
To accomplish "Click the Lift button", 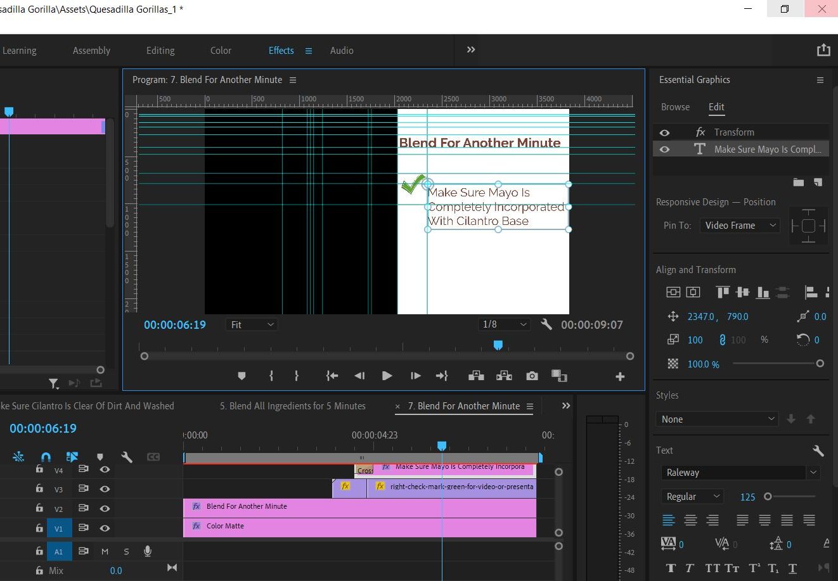I will pos(476,376).
